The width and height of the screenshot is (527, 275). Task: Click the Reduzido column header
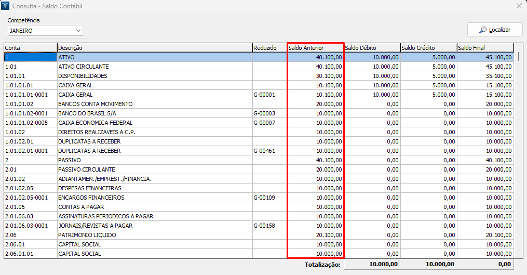(269, 48)
